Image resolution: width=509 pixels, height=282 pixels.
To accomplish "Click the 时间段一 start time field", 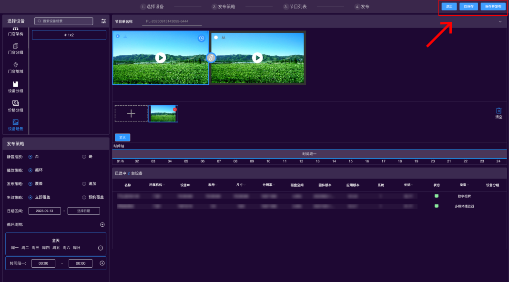I will click(x=43, y=263).
